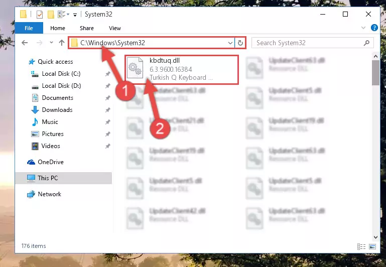Click the kbdtuq.dll file name
Viewport: 386px width, 267px height.
(165, 61)
